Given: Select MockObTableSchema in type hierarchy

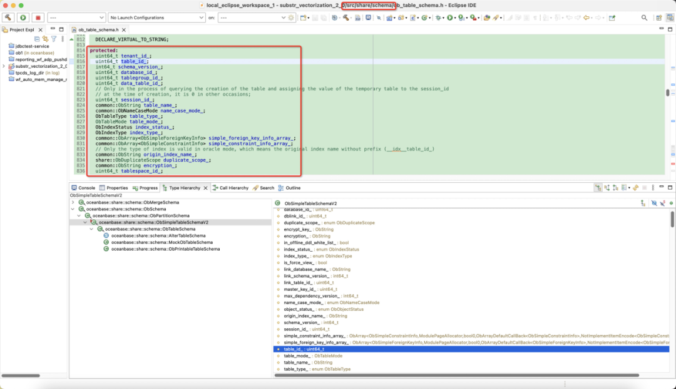Looking at the screenshot, I should 162,242.
